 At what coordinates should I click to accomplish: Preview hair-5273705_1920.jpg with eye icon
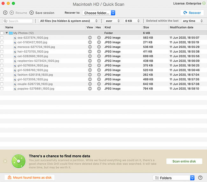tap(90, 51)
